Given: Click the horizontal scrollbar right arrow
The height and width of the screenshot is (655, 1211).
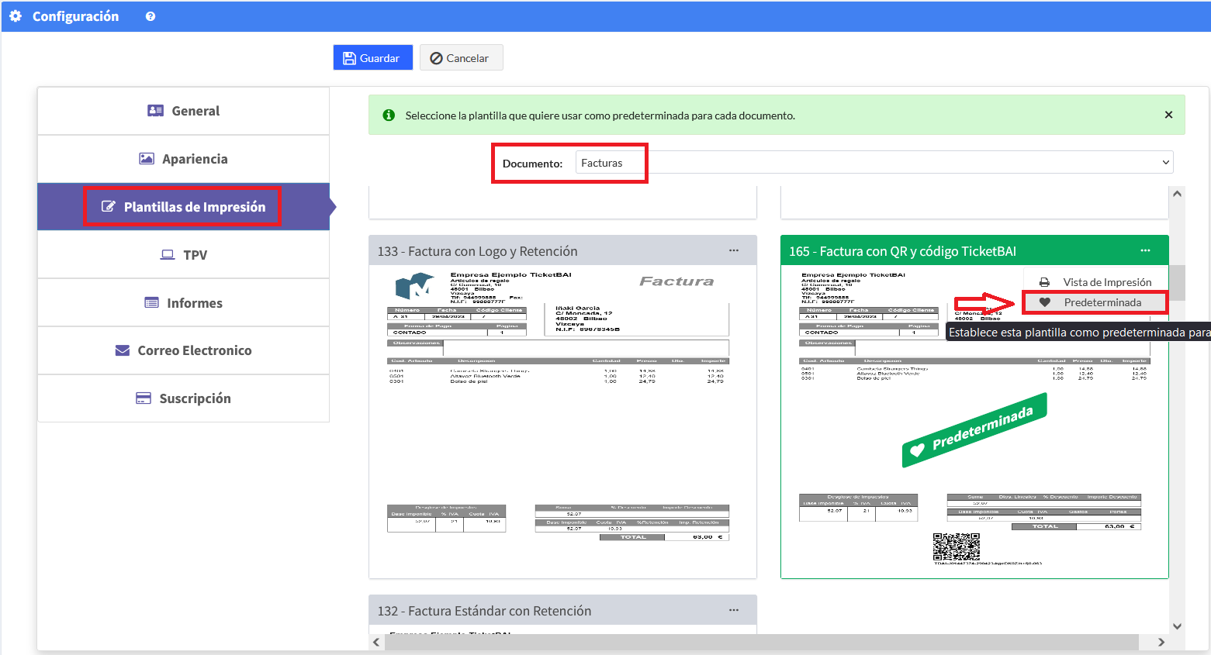Looking at the screenshot, I should coord(1161,642).
